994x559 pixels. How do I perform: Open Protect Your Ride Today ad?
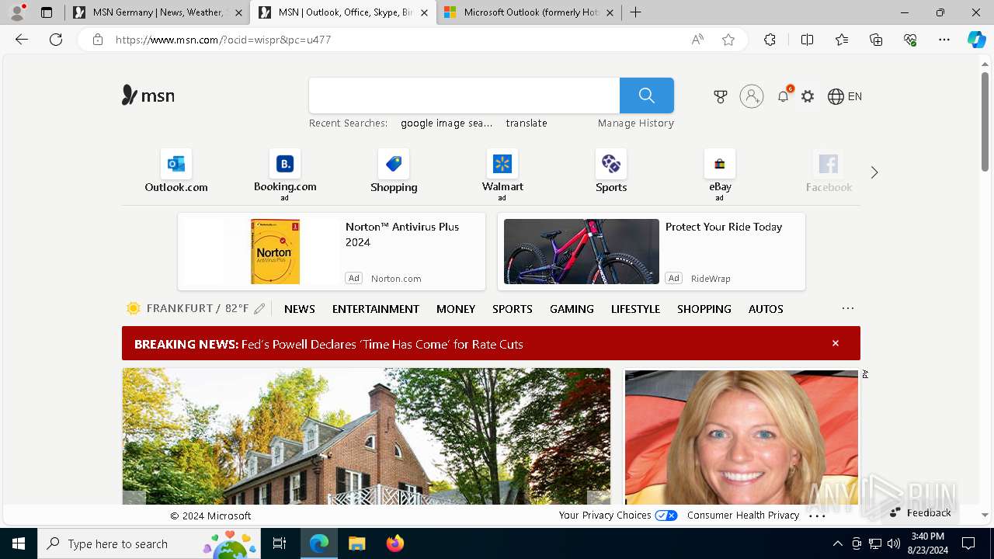pyautogui.click(x=652, y=252)
